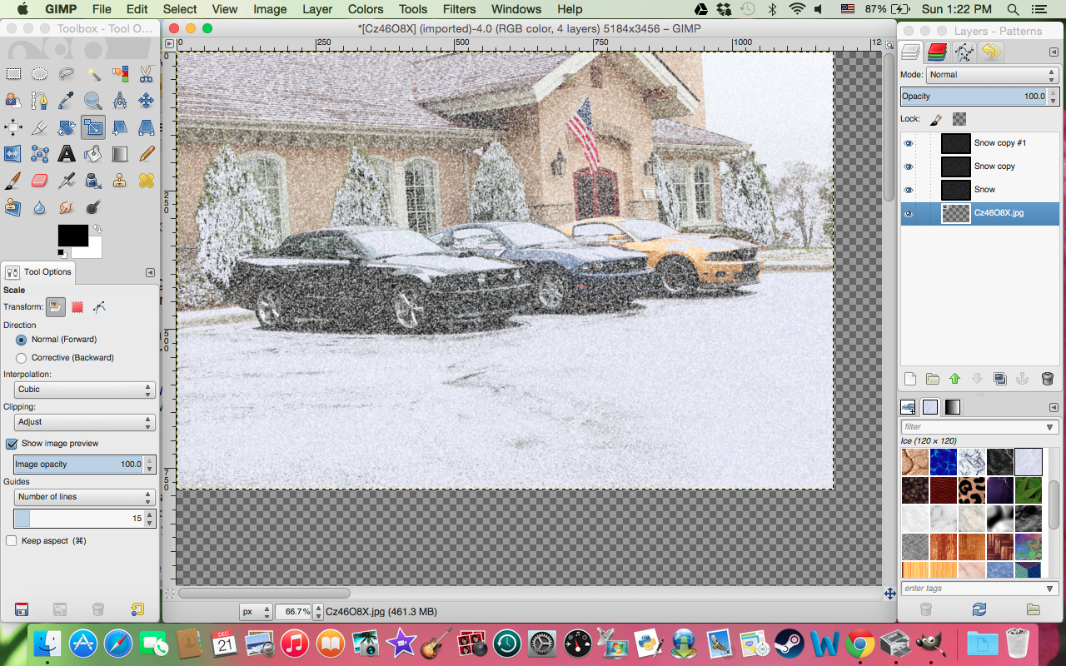The height and width of the screenshot is (666, 1066).
Task: Open a new layer with the New Layer icon
Action: coord(910,378)
